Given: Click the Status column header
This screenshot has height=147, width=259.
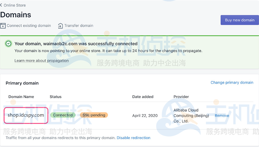Looking at the screenshot, I should [x=56, y=97].
